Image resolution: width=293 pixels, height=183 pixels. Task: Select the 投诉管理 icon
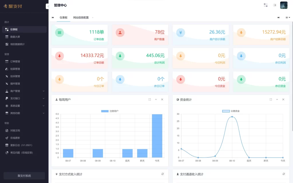pos(7,76)
